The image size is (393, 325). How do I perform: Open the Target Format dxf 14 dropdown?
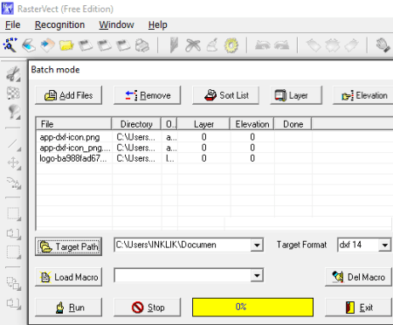pyautogui.click(x=384, y=245)
